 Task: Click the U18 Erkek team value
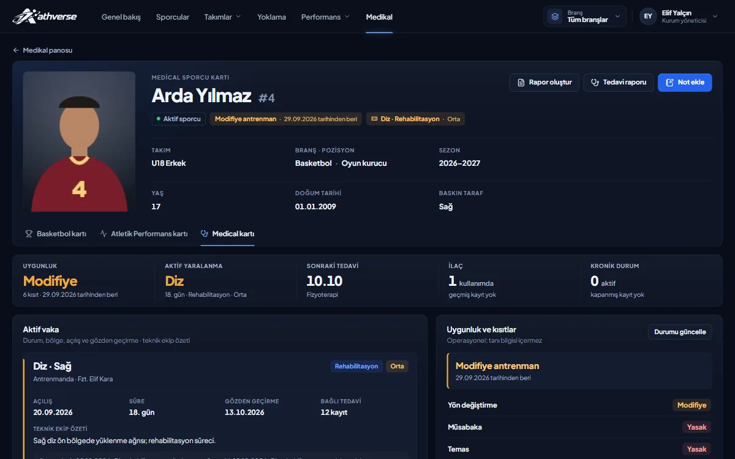168,163
